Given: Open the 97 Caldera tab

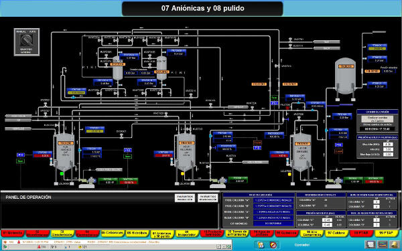Looking at the screenshot, I should (x=336, y=233).
